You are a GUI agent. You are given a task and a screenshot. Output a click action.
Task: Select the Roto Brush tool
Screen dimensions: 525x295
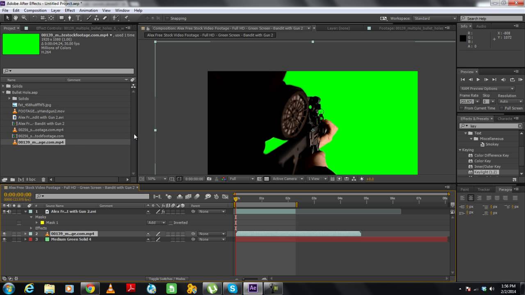(x=116, y=18)
